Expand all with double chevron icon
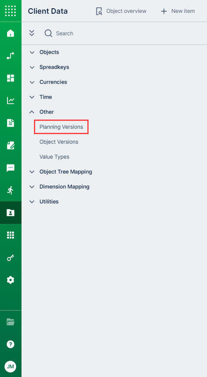 tap(31, 33)
